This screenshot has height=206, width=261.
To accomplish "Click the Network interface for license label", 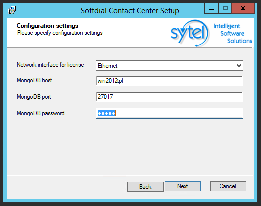I will (50, 65).
